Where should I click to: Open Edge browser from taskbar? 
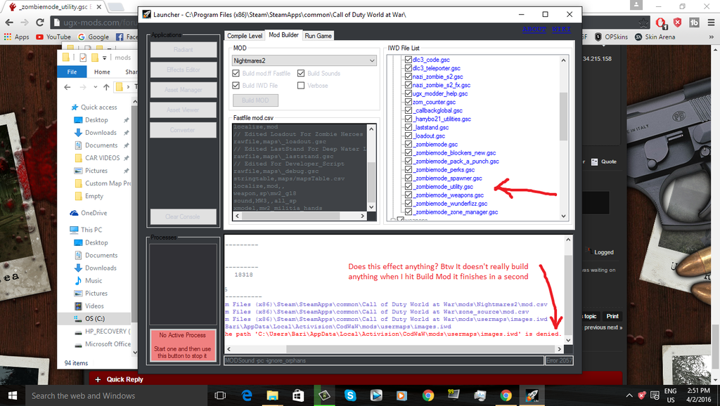247,395
